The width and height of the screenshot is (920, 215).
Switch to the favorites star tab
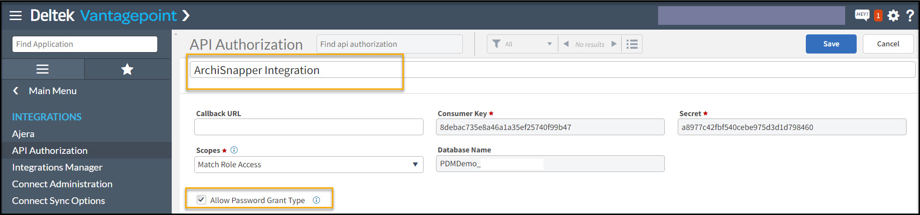[127, 69]
